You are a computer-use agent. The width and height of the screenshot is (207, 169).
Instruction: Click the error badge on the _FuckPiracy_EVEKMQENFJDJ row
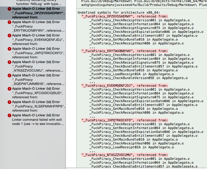pyautogui.click(x=9, y=36)
